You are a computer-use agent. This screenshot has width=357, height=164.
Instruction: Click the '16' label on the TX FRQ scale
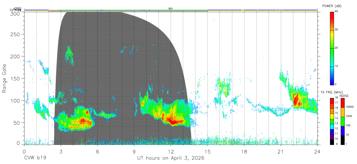pos(336,108)
